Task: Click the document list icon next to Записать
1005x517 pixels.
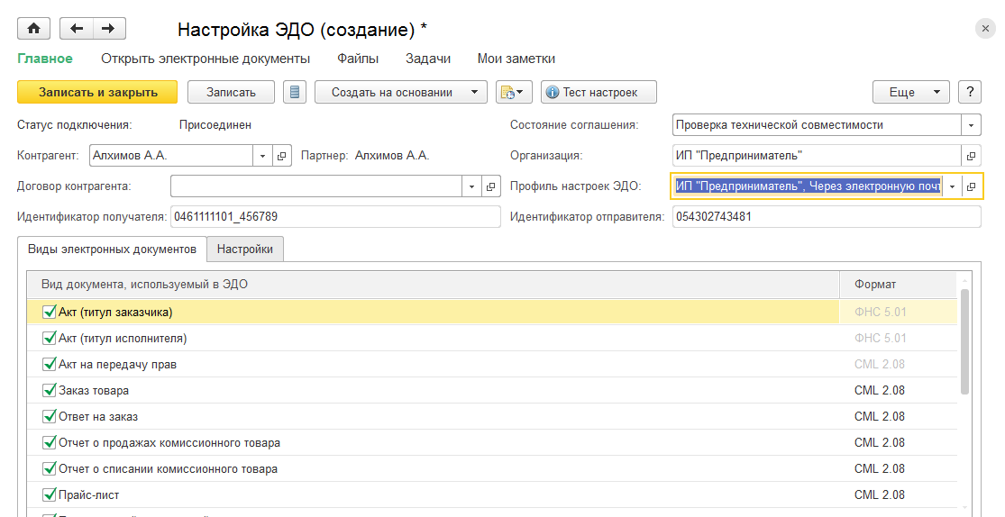Action: (295, 92)
